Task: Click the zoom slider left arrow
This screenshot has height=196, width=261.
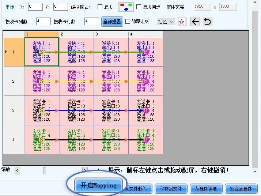Action: click(17, 170)
